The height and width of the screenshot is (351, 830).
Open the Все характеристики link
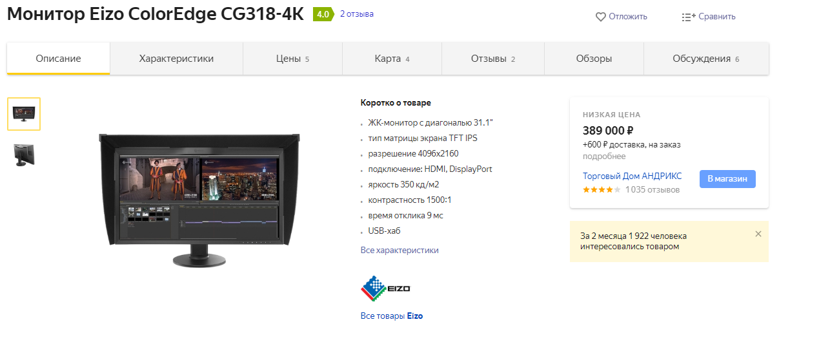click(400, 250)
